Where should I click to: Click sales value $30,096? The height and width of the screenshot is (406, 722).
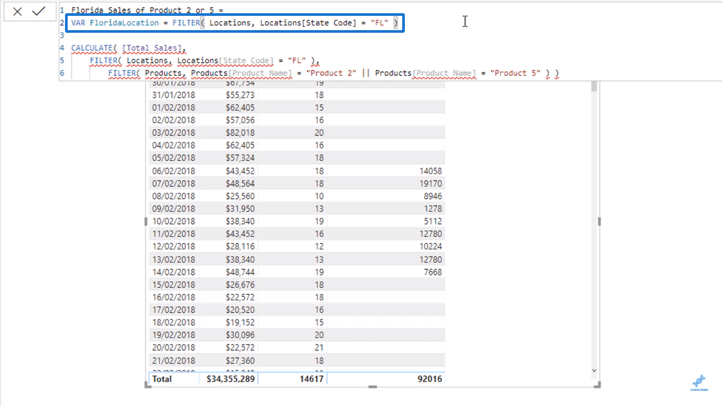(240, 335)
